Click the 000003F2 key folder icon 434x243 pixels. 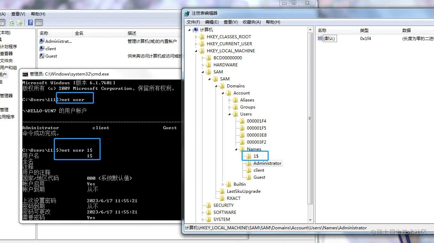242,142
